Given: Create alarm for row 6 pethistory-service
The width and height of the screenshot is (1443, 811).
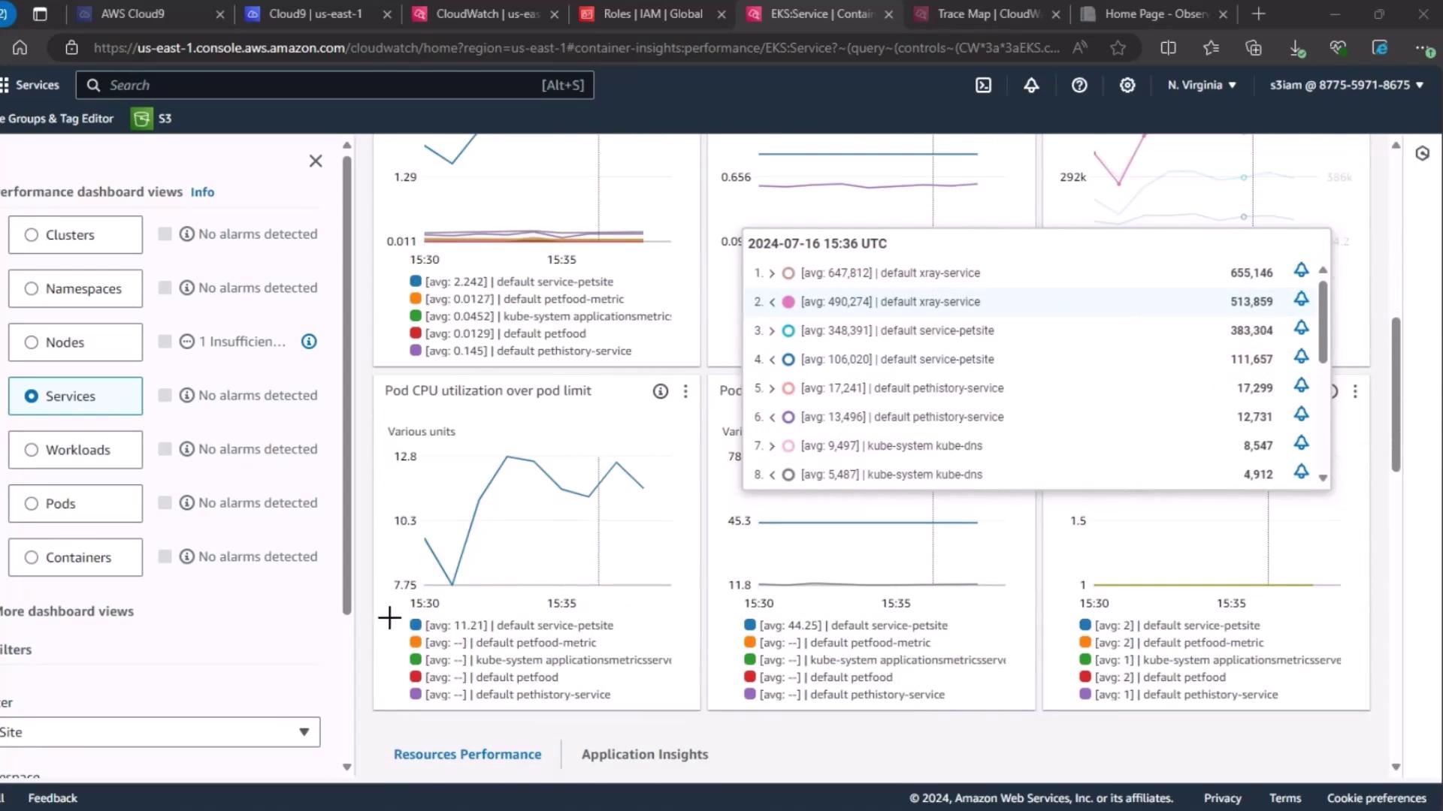Looking at the screenshot, I should click(1301, 415).
